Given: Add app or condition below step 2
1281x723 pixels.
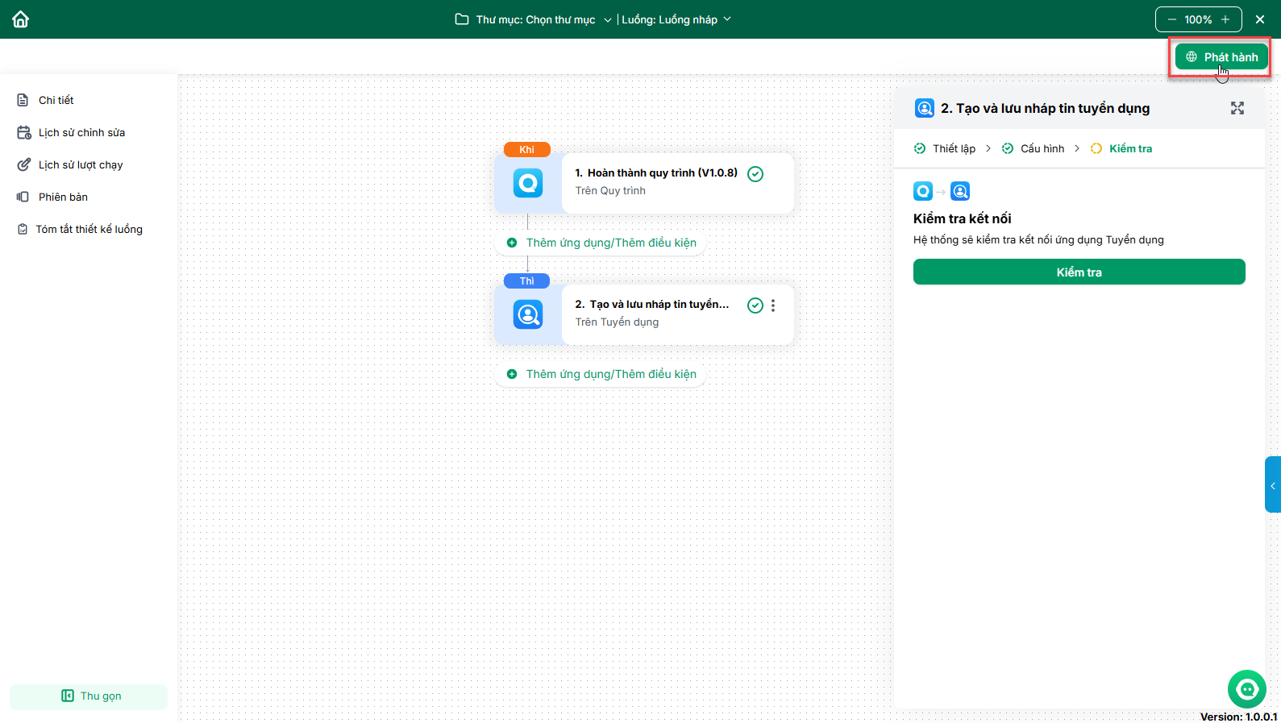Looking at the screenshot, I should click(x=601, y=374).
